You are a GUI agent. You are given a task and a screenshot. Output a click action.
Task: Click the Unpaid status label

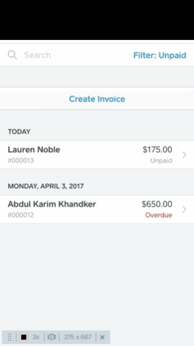(161, 160)
